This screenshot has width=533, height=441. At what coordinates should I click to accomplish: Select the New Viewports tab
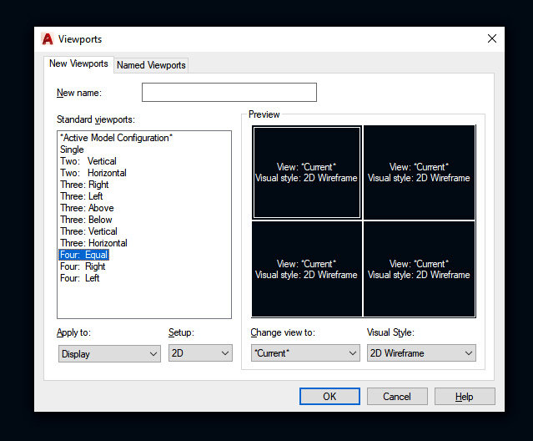78,64
